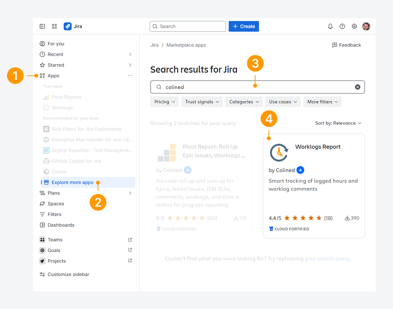The width and height of the screenshot is (393, 309).
Task: Change the Sort by Relevance dropdown
Action: pos(338,123)
